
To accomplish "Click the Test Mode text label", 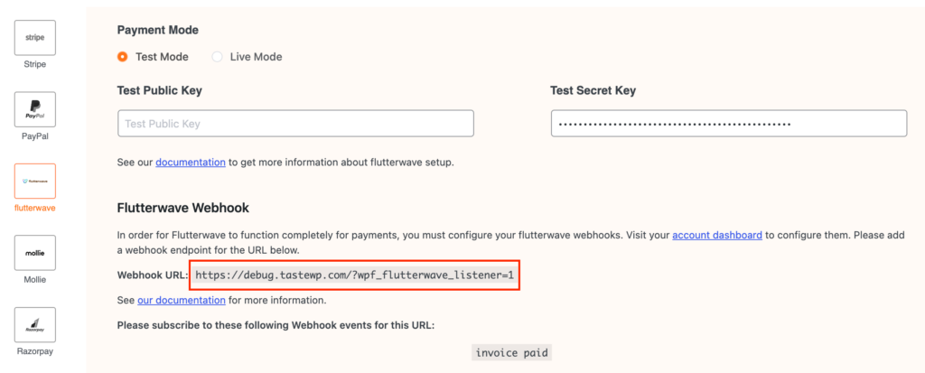I will (x=162, y=57).
